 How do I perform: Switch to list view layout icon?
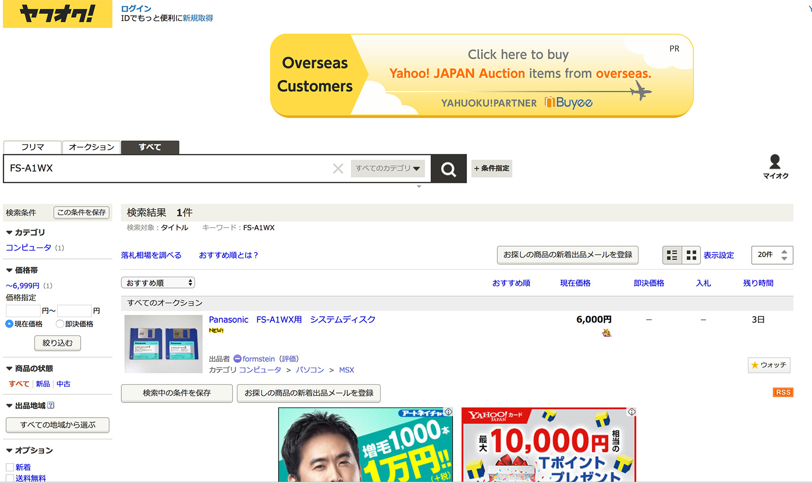[x=672, y=255]
